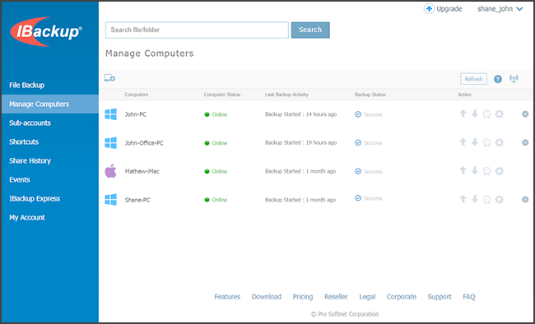535x324 pixels.
Task: Click the add computer icon in toolbar
Action: click(x=109, y=78)
